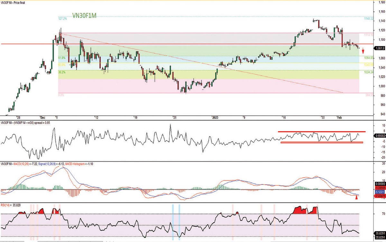
Task: Click the red down arrow beside latest candle
Action: click(x=363, y=51)
